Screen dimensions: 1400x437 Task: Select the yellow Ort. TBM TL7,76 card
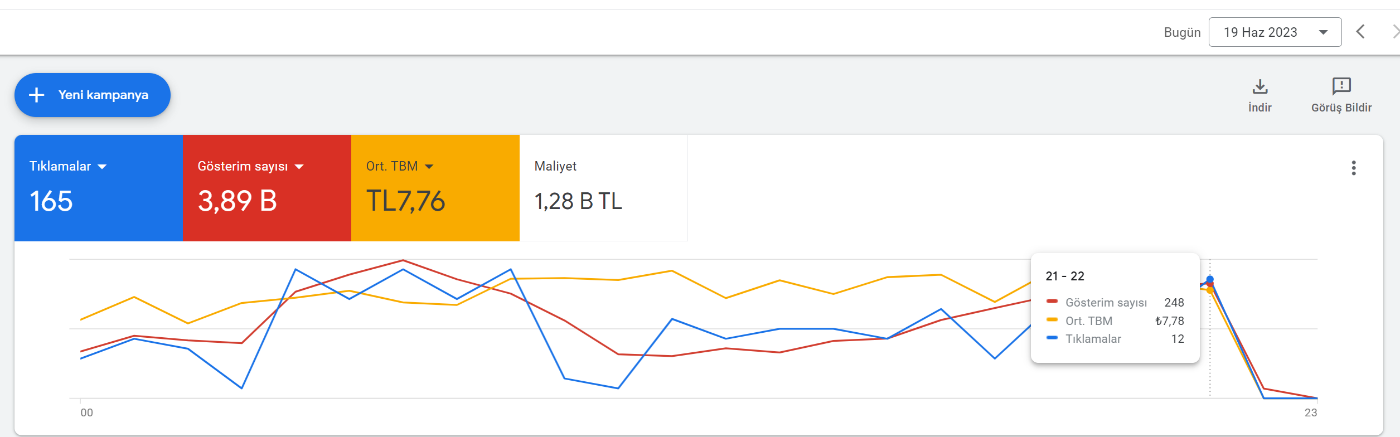click(435, 188)
